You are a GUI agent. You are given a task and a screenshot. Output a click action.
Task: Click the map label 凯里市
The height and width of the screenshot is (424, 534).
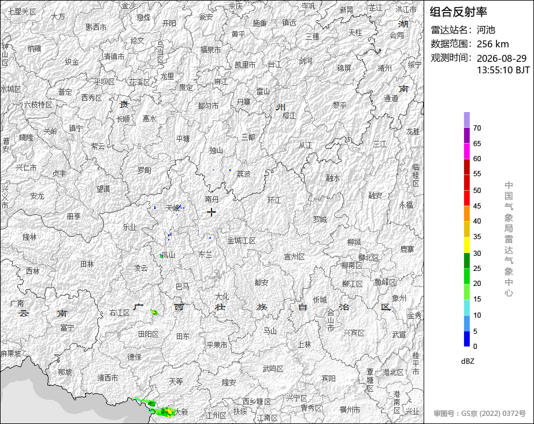[x=245, y=65]
